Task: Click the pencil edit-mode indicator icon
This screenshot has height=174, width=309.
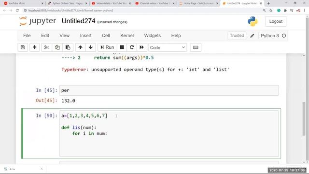Action: pyautogui.click(x=252, y=36)
